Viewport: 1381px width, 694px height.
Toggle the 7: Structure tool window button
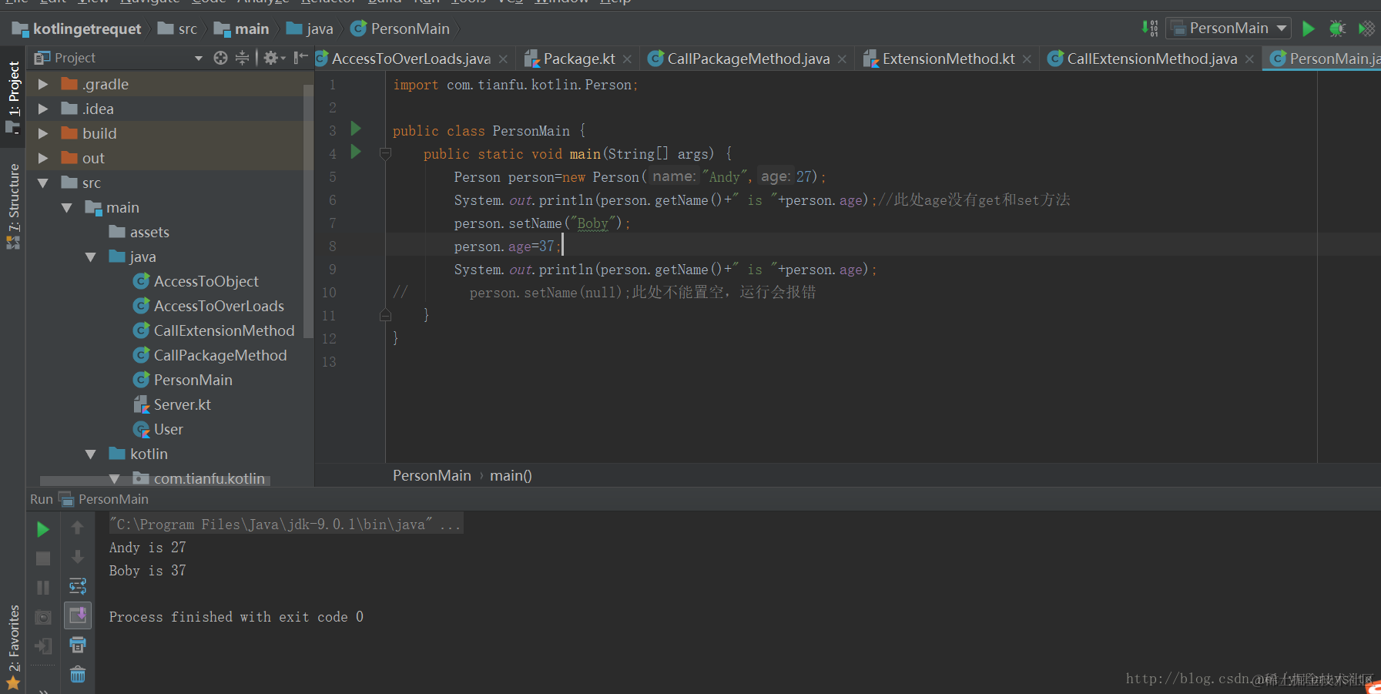pyautogui.click(x=13, y=205)
